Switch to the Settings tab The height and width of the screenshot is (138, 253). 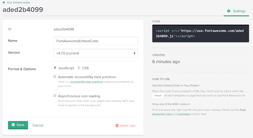tap(236, 11)
